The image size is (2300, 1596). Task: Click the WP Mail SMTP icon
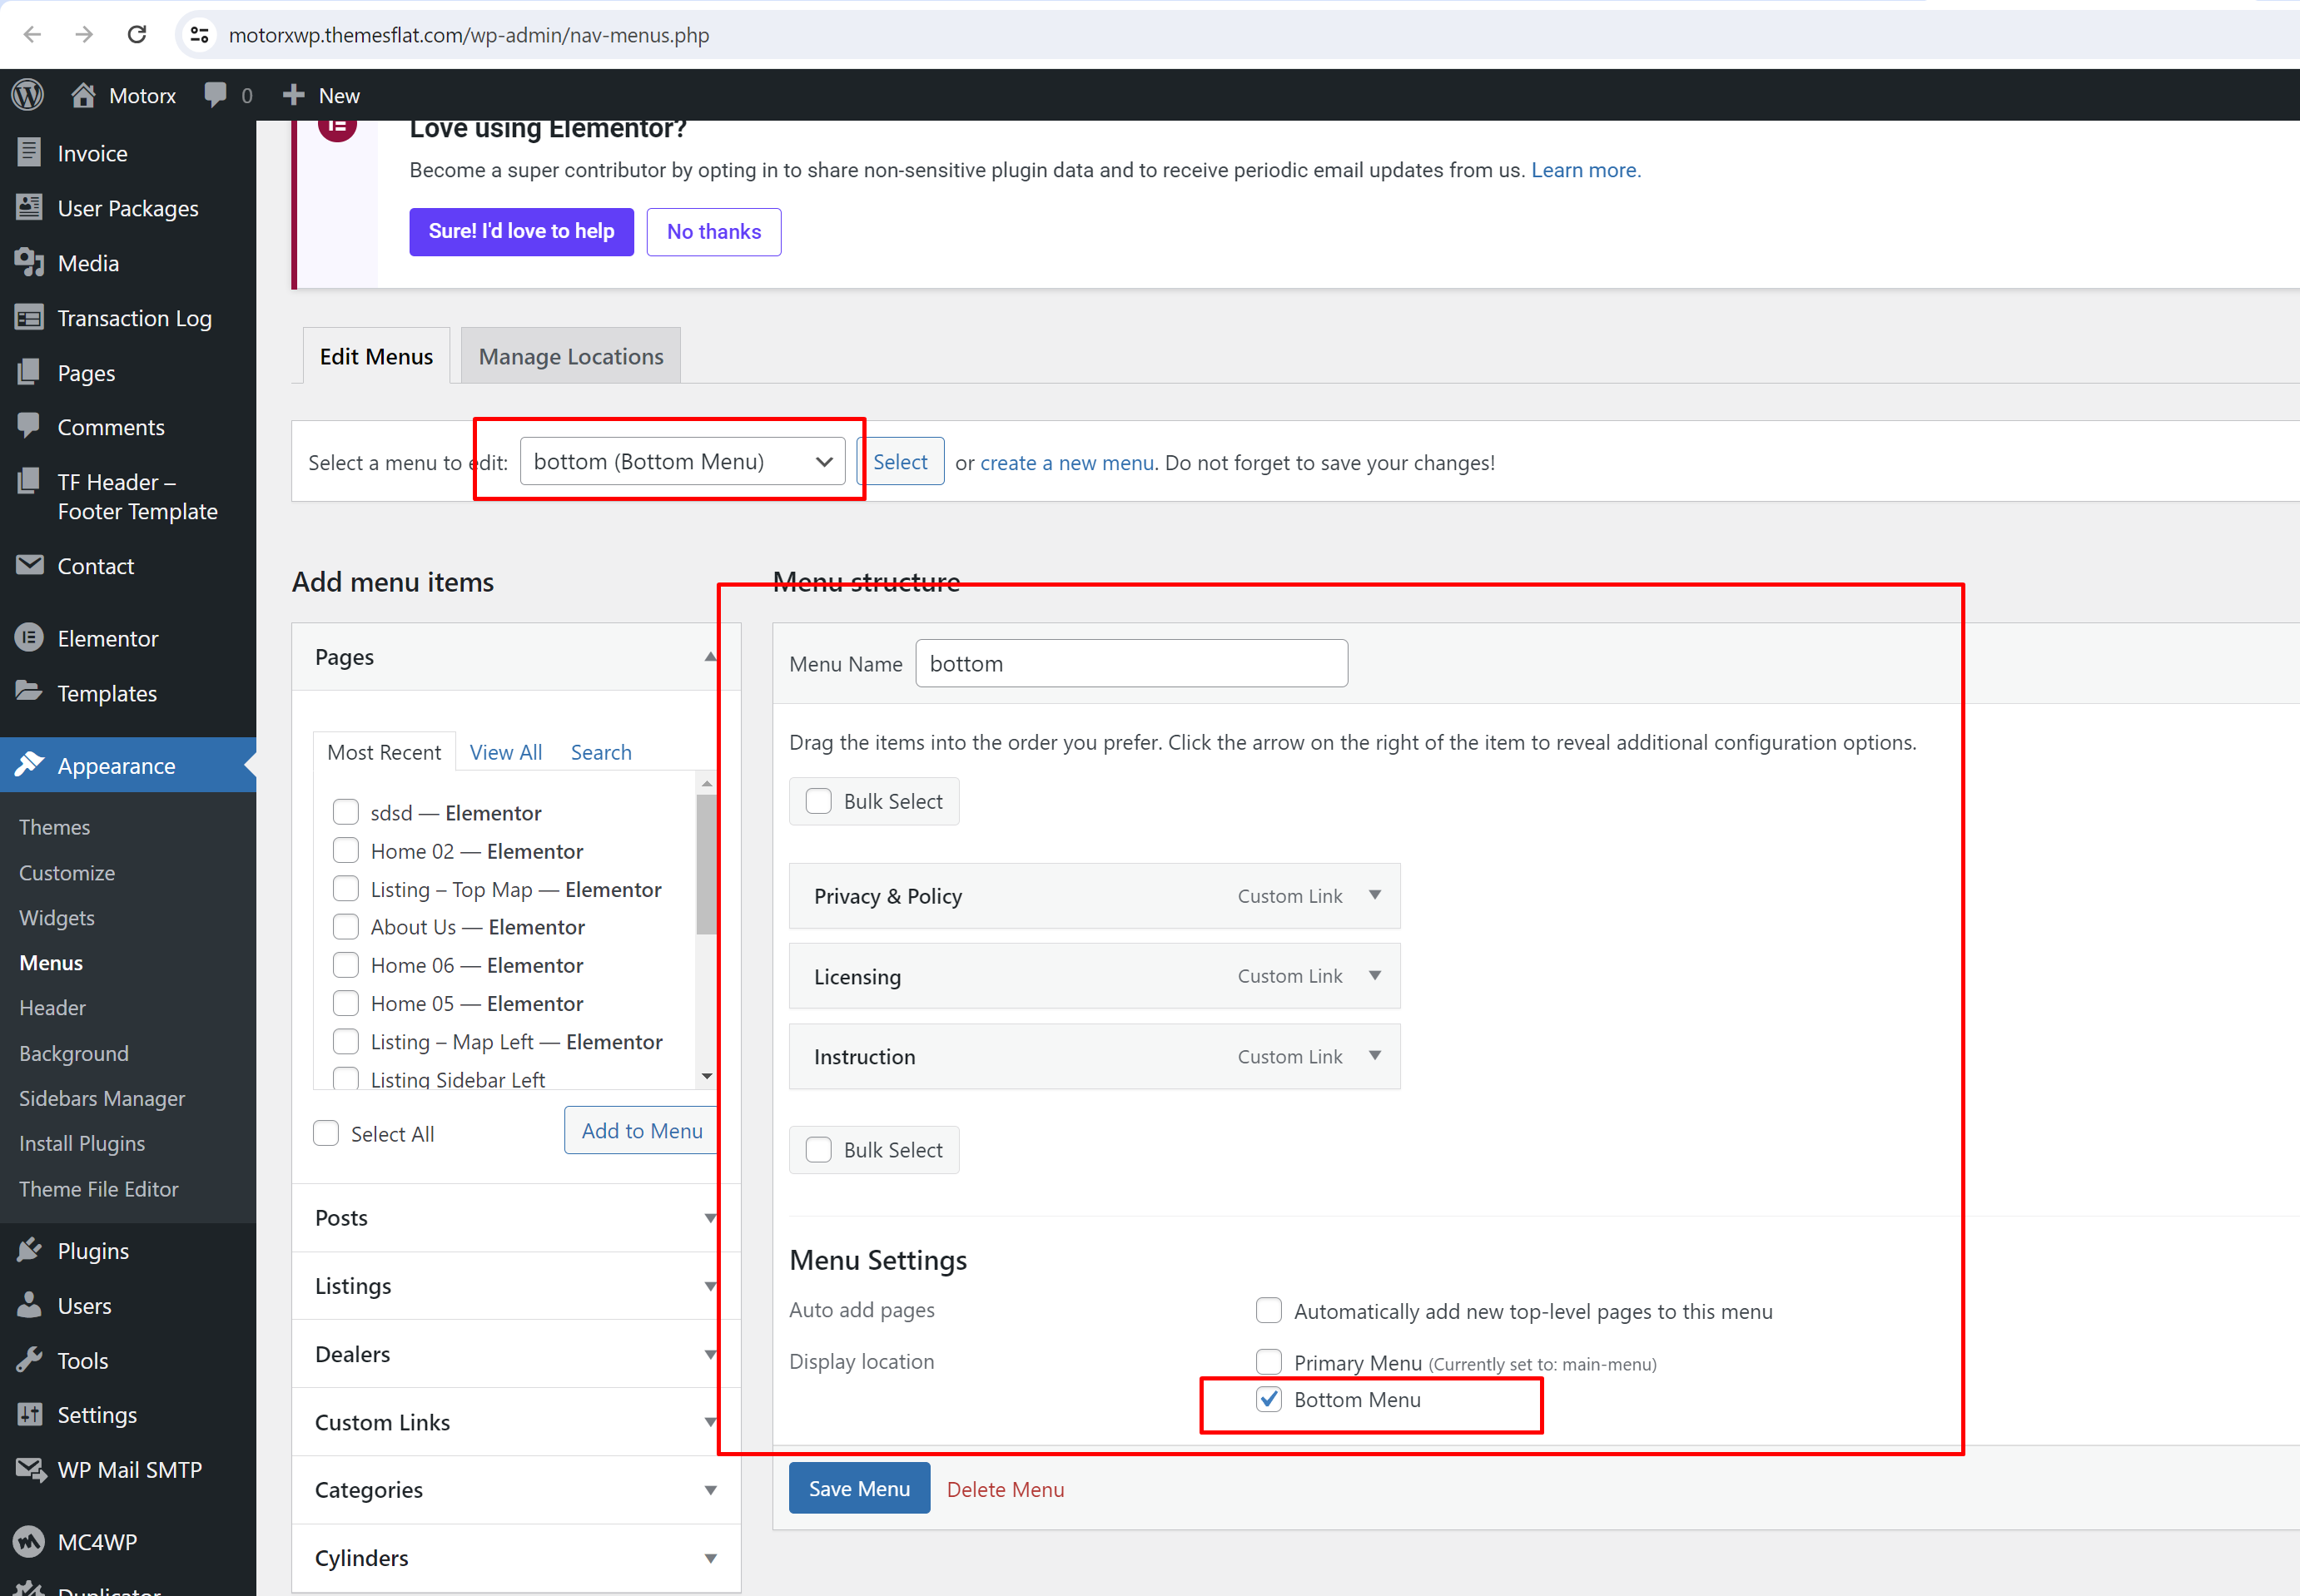coord(30,1469)
